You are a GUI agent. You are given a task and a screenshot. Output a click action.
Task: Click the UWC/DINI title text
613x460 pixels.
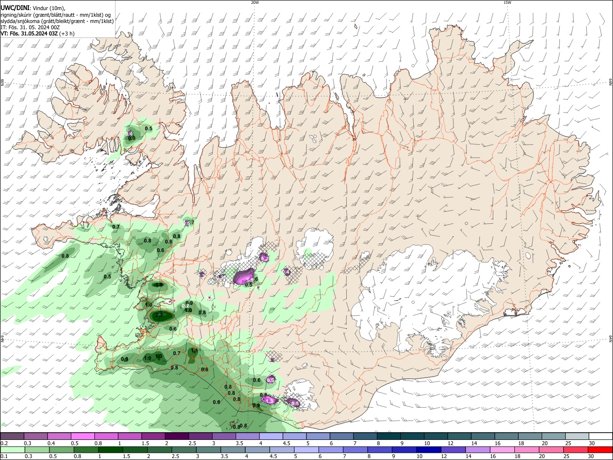pyautogui.click(x=14, y=8)
